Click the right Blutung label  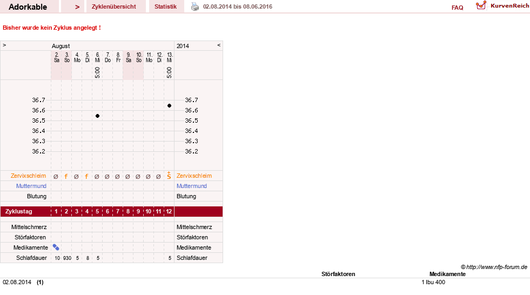[x=186, y=196]
